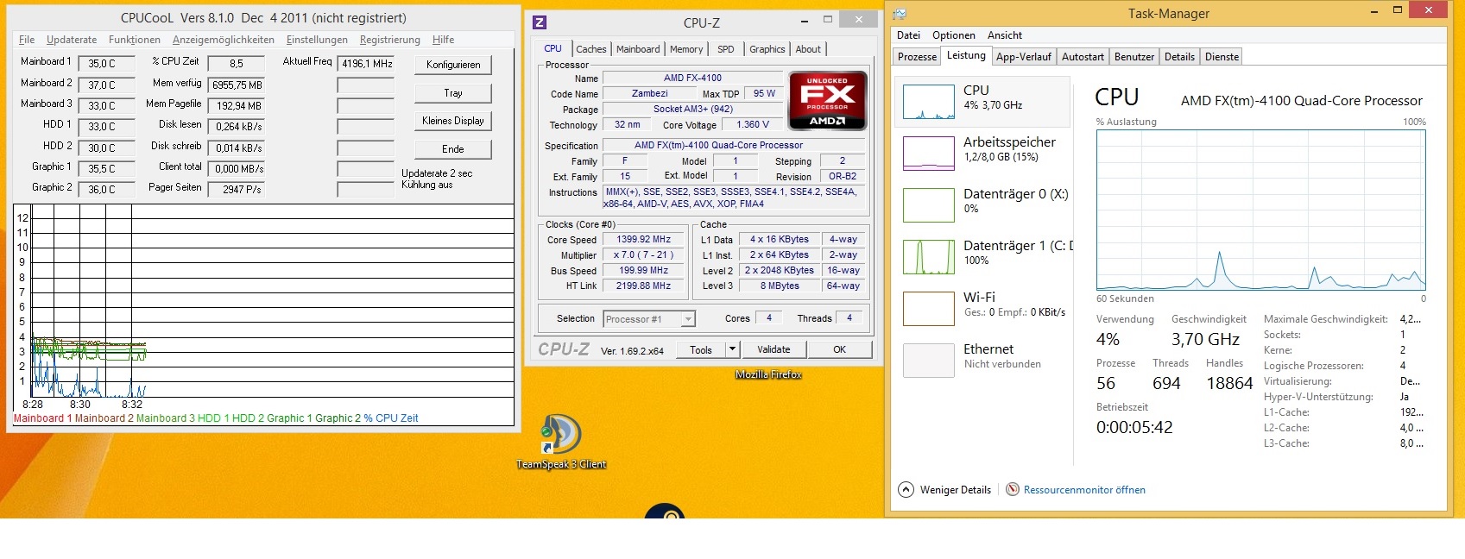Click the CPU-Z purple Z title icon
This screenshot has width=1465, height=559.
coord(540,22)
